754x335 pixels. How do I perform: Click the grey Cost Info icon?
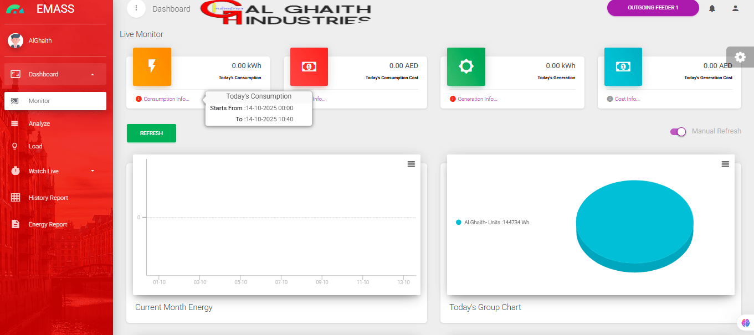[x=610, y=99]
